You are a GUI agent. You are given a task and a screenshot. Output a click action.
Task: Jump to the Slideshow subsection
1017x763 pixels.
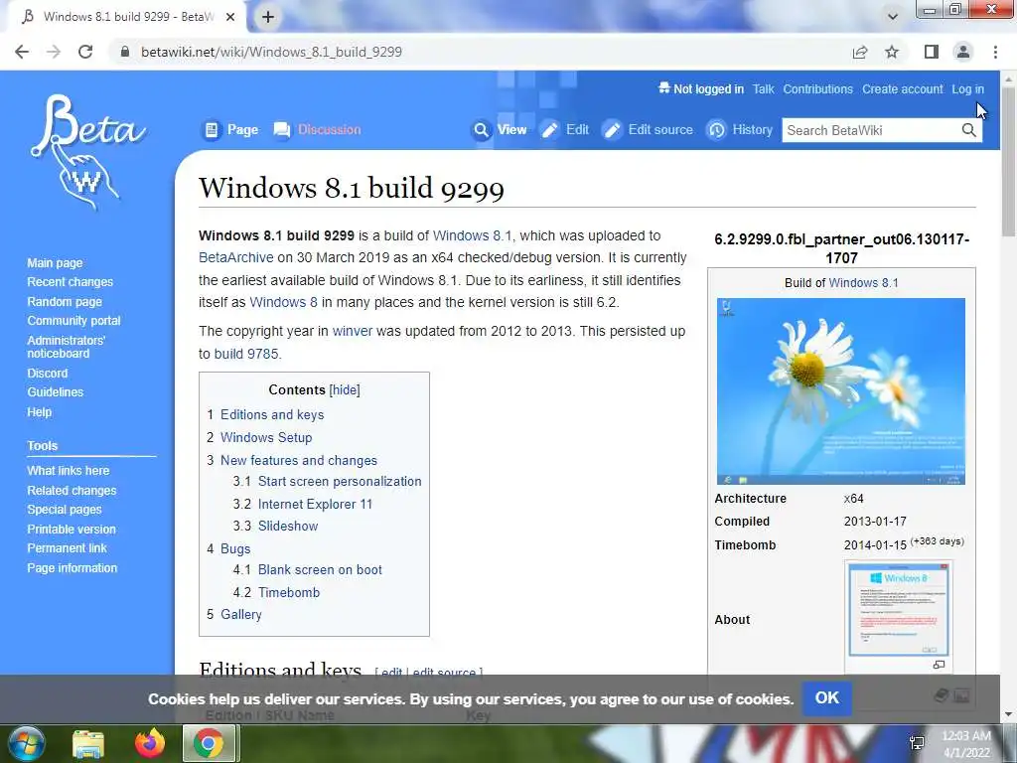288,527
